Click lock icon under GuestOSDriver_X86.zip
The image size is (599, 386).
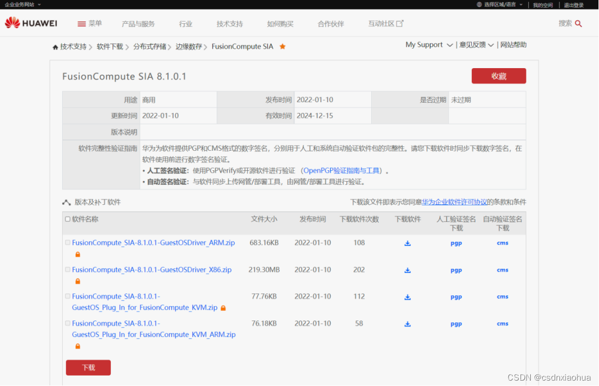[x=77, y=281]
